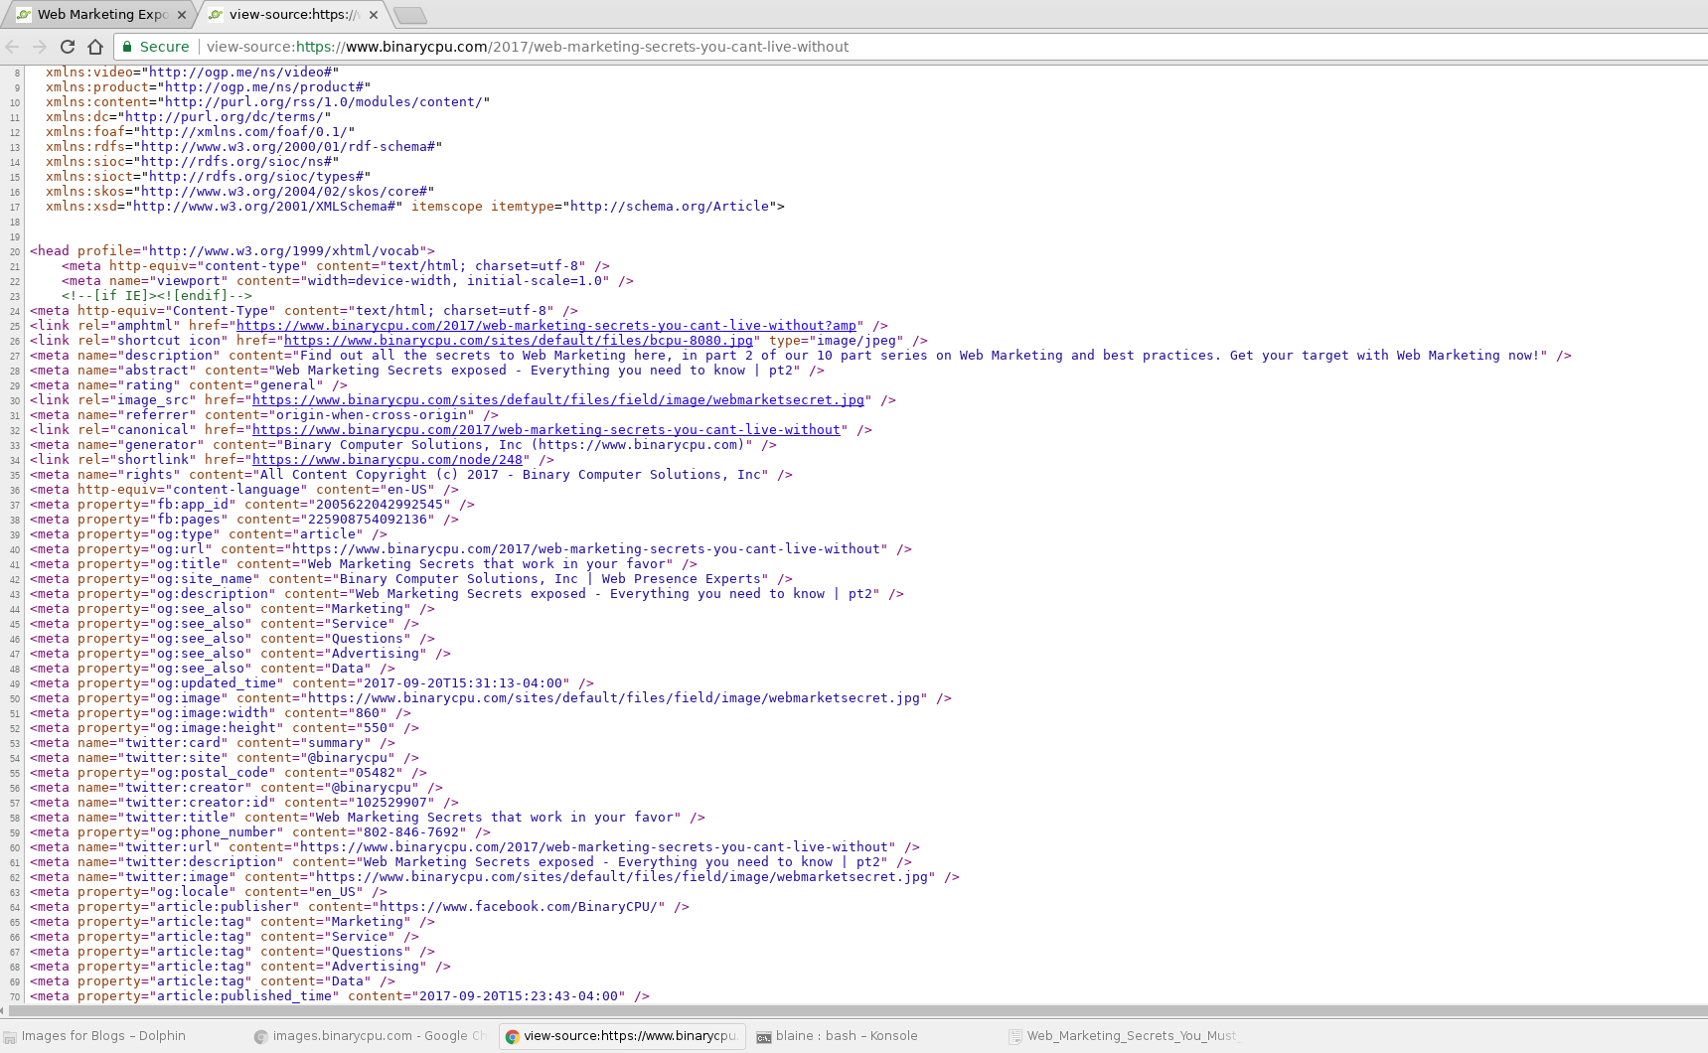Click the document icon for Web_Marketing_Secrets taskbar entry
The image size is (1708, 1053).
tap(1015, 1037)
